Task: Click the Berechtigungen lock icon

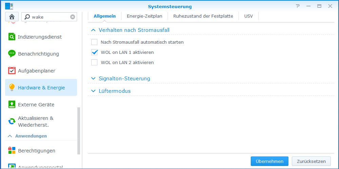Action: point(12,151)
